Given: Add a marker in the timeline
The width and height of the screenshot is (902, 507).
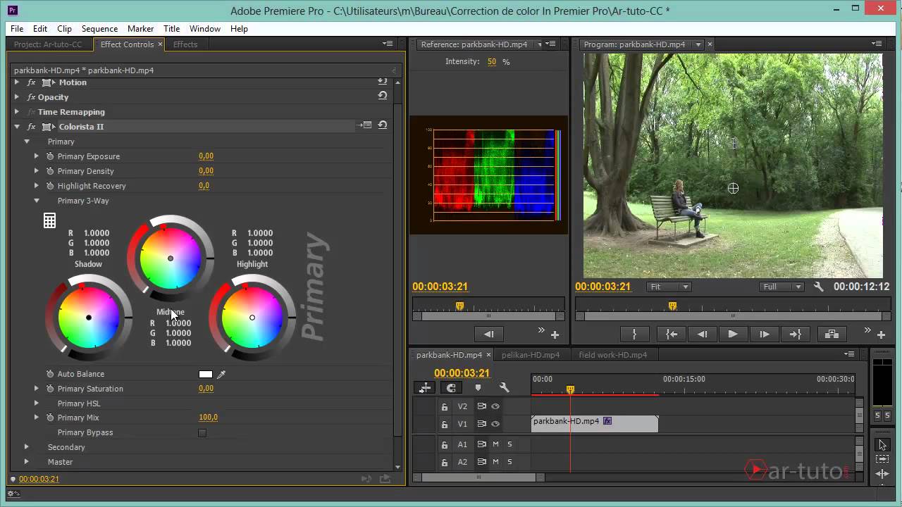Looking at the screenshot, I should click(478, 388).
